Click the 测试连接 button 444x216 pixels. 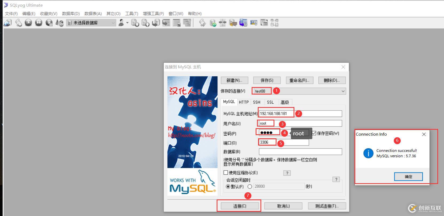point(327,206)
